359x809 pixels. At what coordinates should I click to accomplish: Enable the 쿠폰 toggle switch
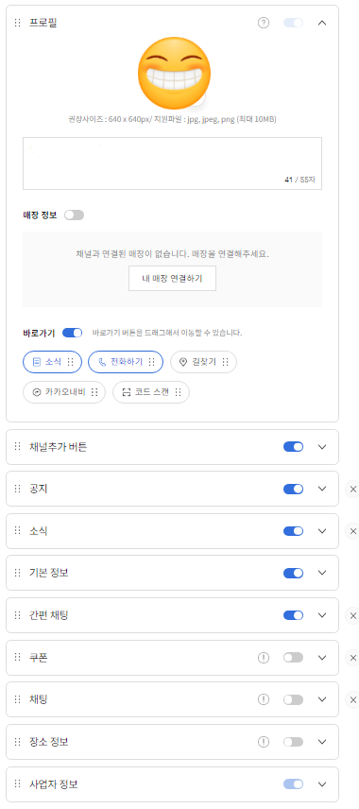[x=293, y=658]
